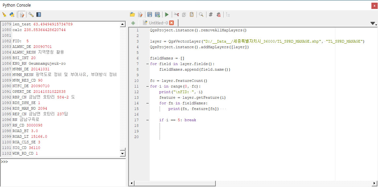The height and width of the screenshot is (187, 378).
Task: Click output line WDR_RD_CD 1
Action: pyautogui.click(x=25, y=153)
